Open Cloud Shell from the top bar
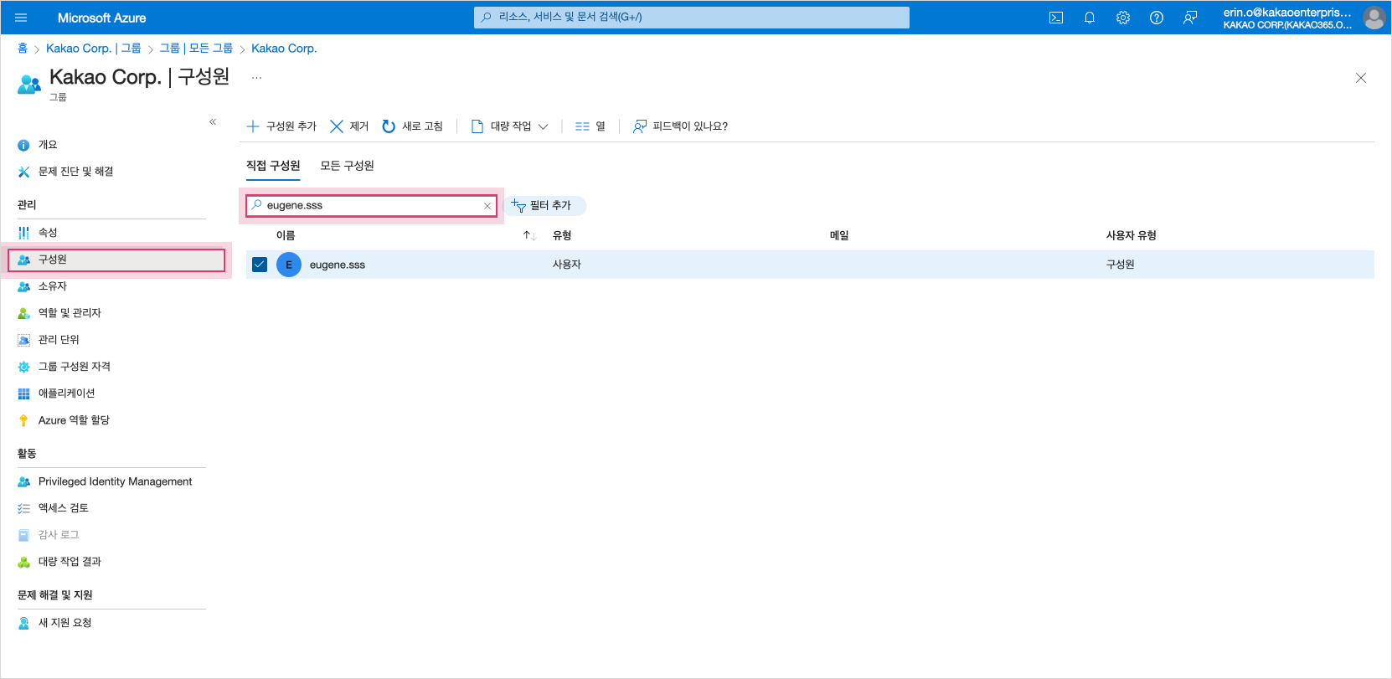This screenshot has height=679, width=1392. pyautogui.click(x=1056, y=18)
